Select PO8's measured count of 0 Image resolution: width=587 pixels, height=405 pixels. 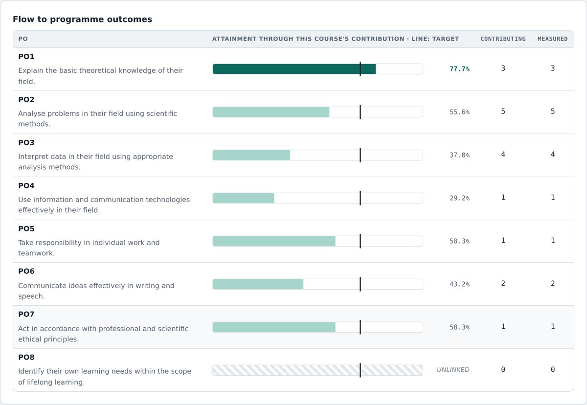[x=553, y=370]
